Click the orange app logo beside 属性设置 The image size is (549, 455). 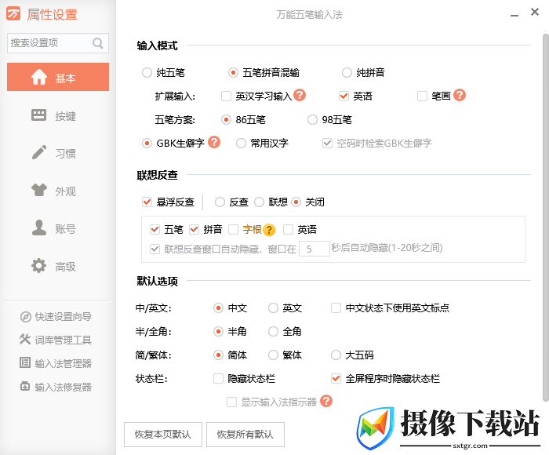pyautogui.click(x=13, y=14)
